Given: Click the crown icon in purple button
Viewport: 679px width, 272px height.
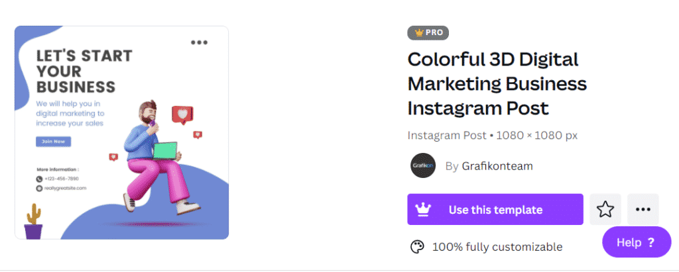Looking at the screenshot, I should pyautogui.click(x=423, y=210).
